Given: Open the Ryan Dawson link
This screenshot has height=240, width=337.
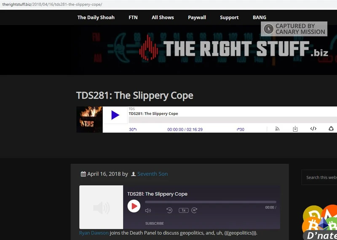Looking at the screenshot, I should pos(94,233).
